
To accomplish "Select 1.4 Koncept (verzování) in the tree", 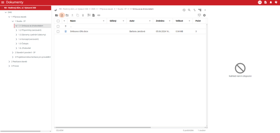I will pos(28,39).
